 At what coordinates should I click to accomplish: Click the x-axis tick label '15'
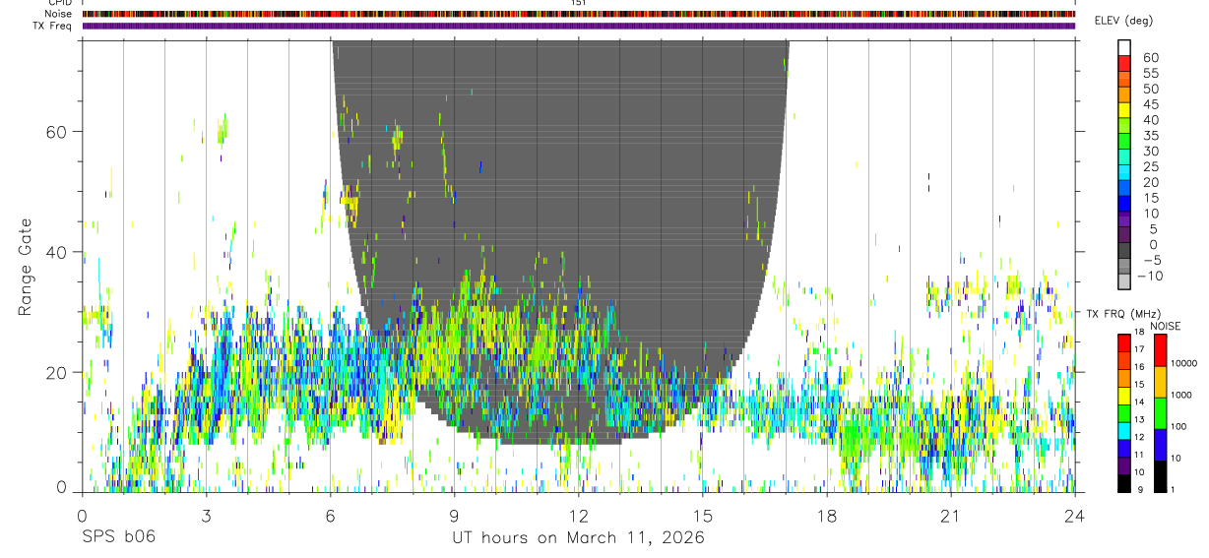pyautogui.click(x=703, y=516)
